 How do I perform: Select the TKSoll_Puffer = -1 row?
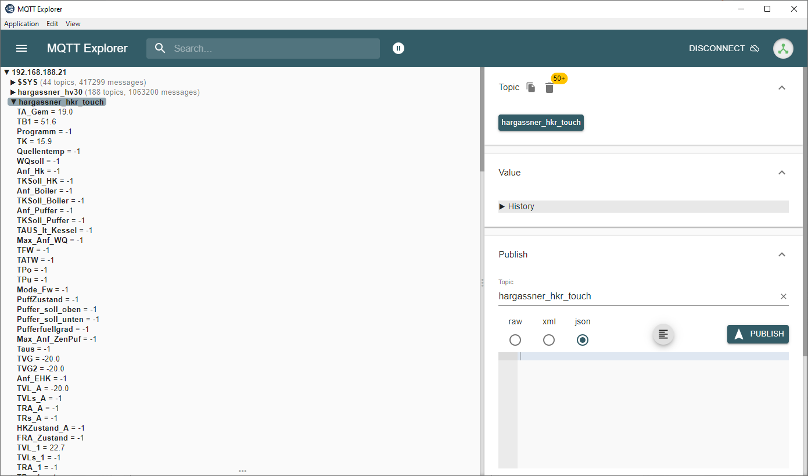tap(51, 220)
